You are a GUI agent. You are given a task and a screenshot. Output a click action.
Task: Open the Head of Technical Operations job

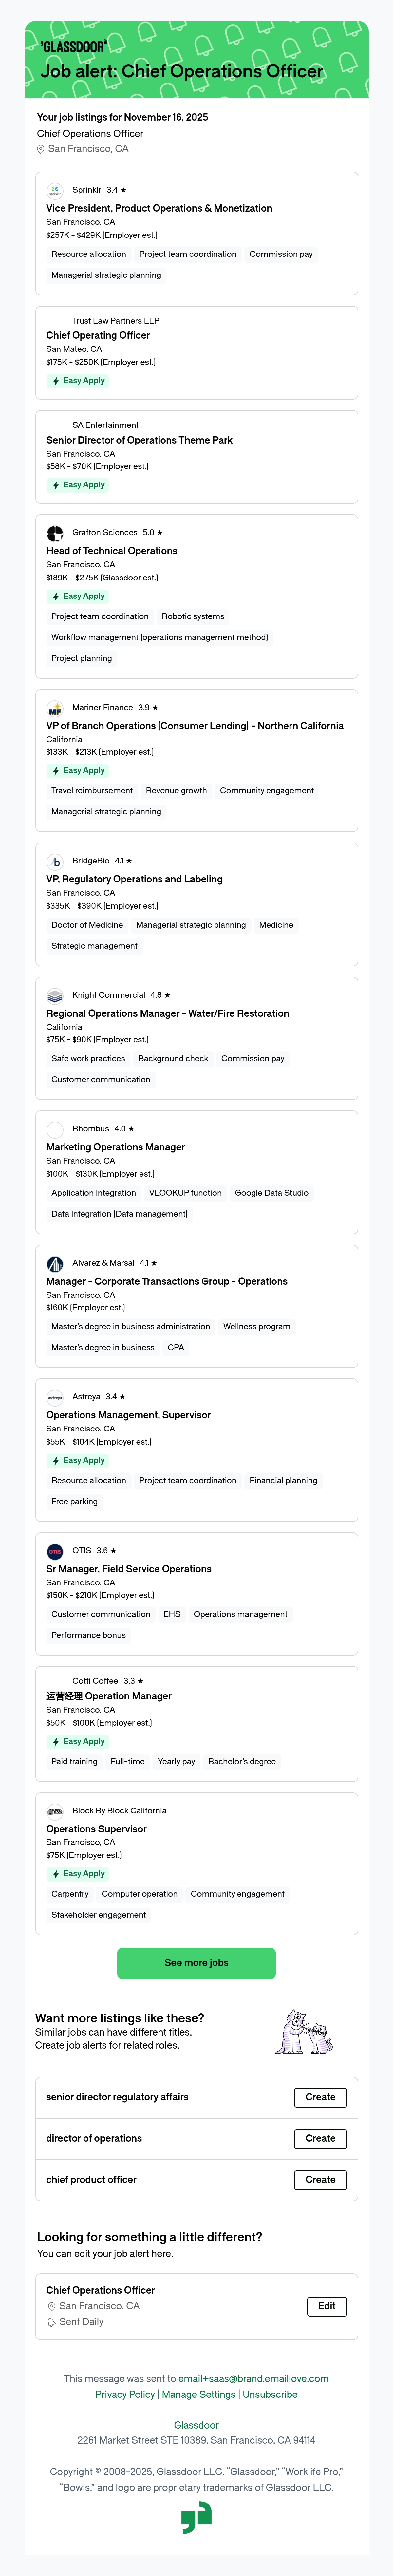pyautogui.click(x=111, y=551)
